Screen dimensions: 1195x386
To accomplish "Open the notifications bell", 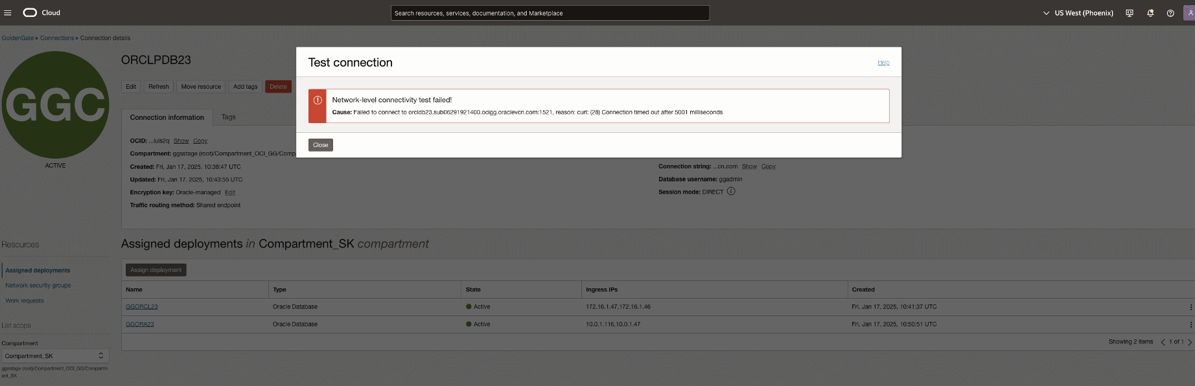I will 1150,13.
